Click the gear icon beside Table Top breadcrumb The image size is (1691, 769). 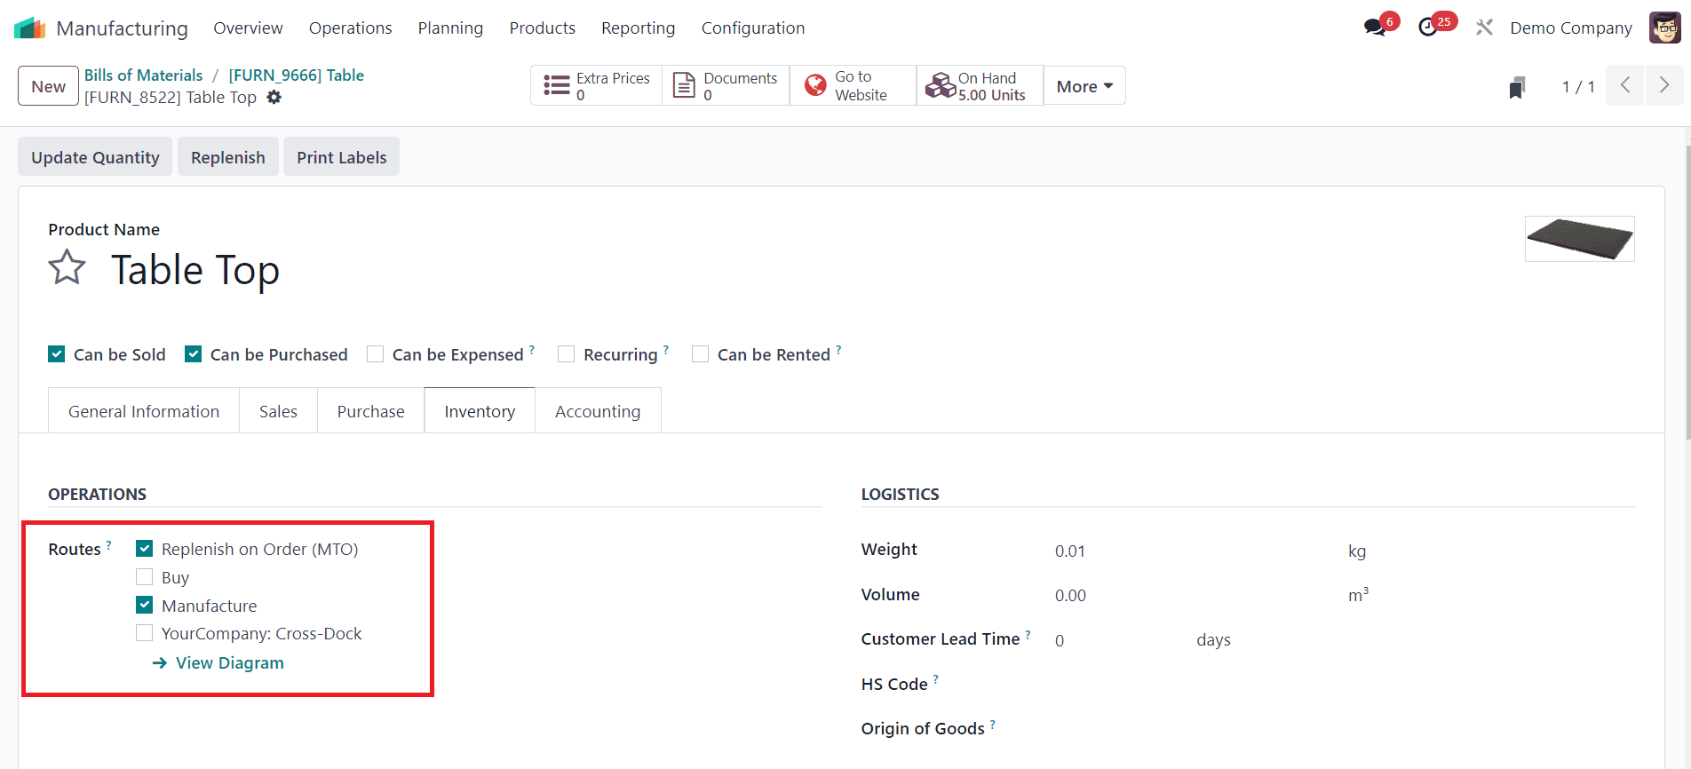pyautogui.click(x=274, y=98)
